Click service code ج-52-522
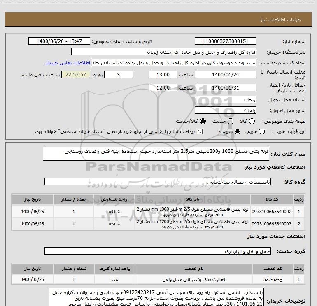 tap(273, 279)
